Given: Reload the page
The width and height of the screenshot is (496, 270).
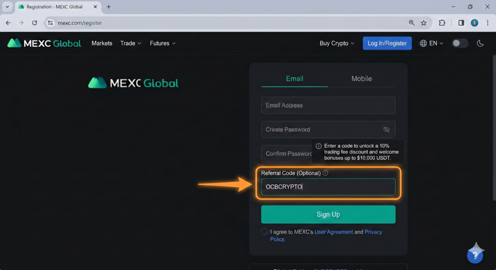Looking at the screenshot, I should tap(34, 23).
